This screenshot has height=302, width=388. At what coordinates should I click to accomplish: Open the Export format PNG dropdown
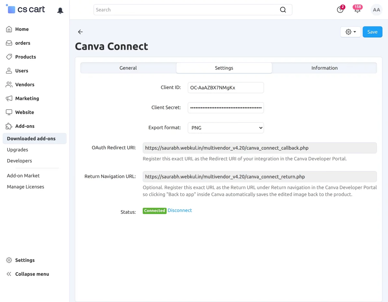226,128
